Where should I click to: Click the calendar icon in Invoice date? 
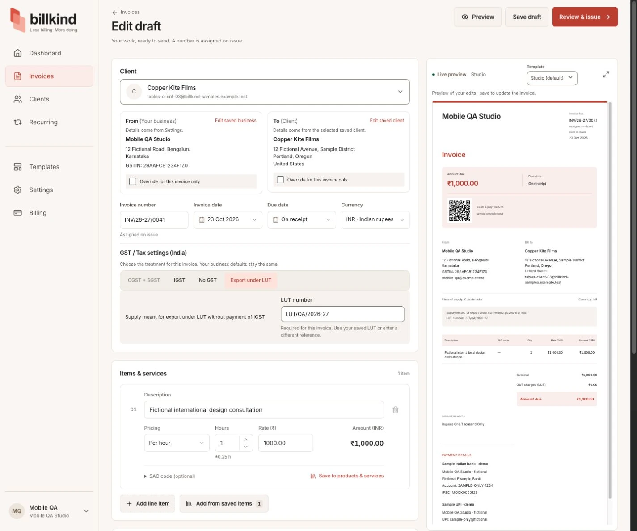pyautogui.click(x=202, y=220)
